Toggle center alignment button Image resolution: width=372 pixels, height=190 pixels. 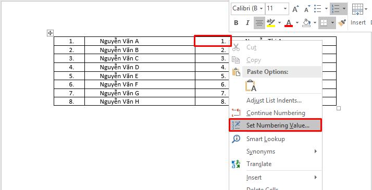coord(259,23)
